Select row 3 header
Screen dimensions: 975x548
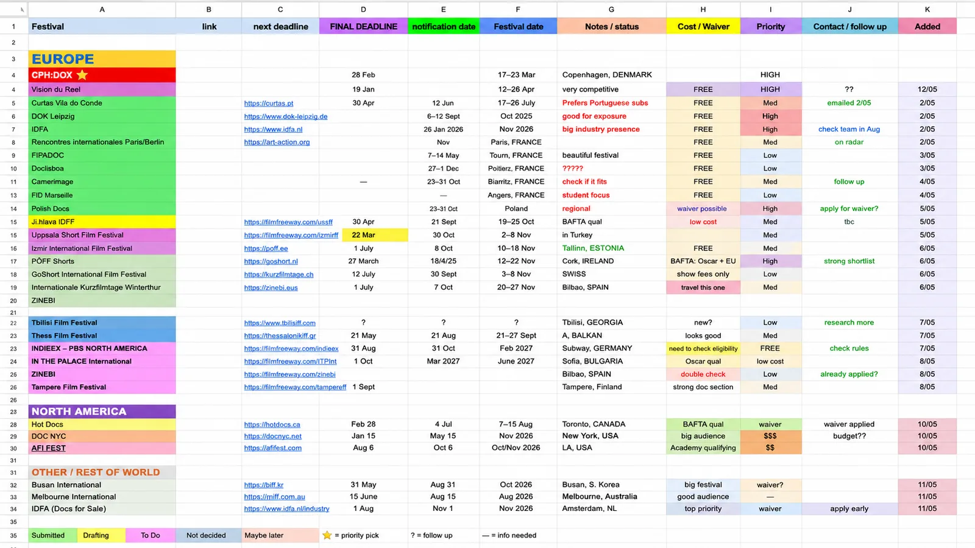(13, 59)
